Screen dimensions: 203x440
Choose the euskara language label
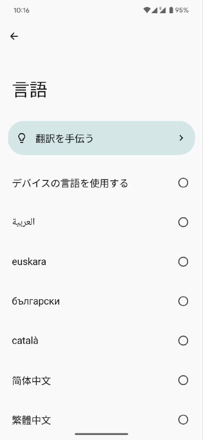click(x=29, y=262)
